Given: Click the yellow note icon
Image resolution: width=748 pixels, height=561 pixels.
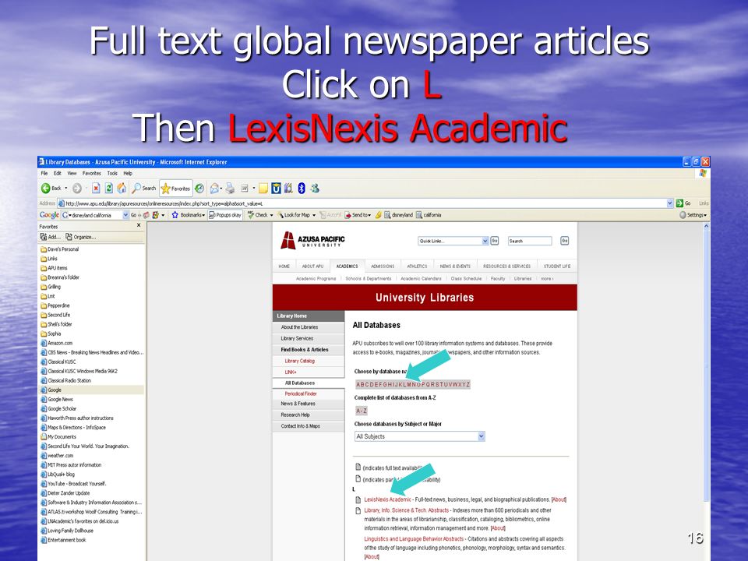Looking at the screenshot, I should [x=263, y=189].
